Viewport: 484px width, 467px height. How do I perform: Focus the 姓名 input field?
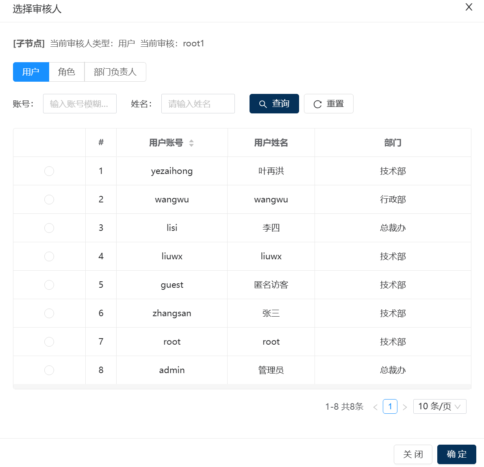point(198,104)
